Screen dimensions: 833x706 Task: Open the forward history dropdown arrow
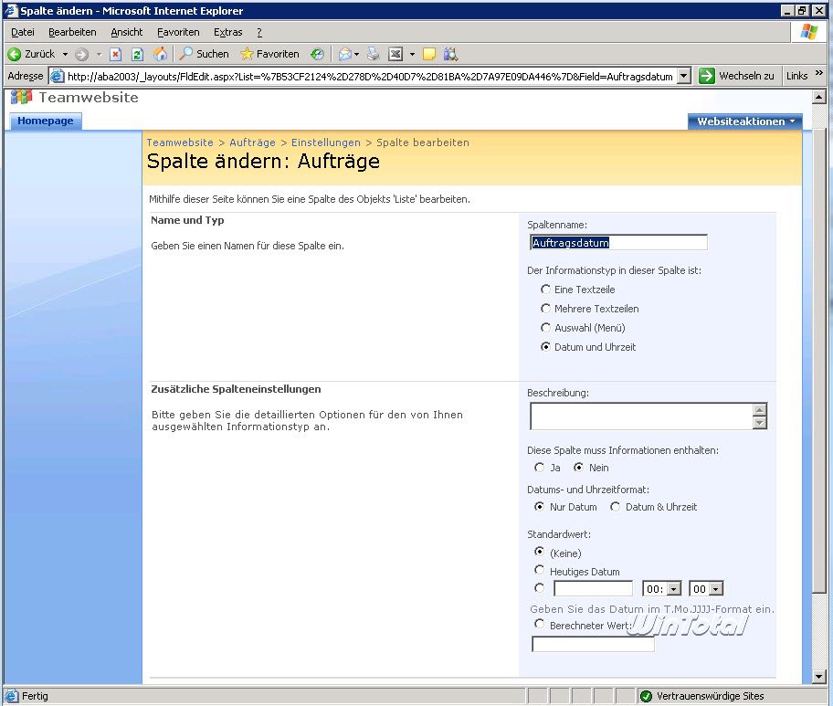[99, 54]
